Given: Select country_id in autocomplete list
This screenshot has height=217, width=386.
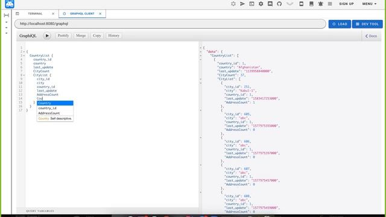Looking at the screenshot, I should (55, 108).
